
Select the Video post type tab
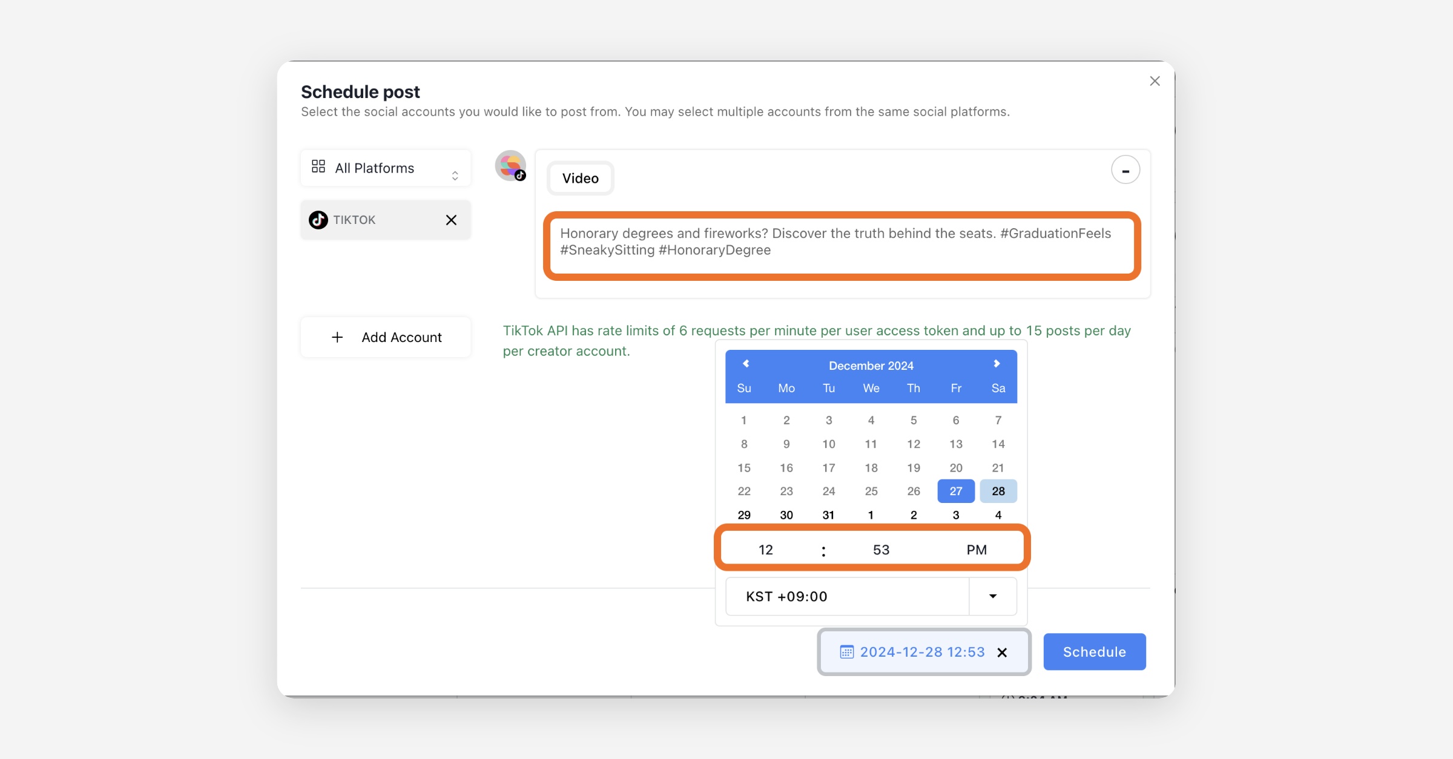(x=580, y=179)
